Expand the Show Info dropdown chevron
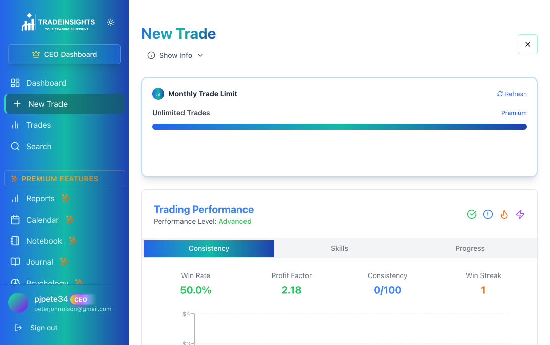This screenshot has height=345, width=550. click(x=200, y=55)
